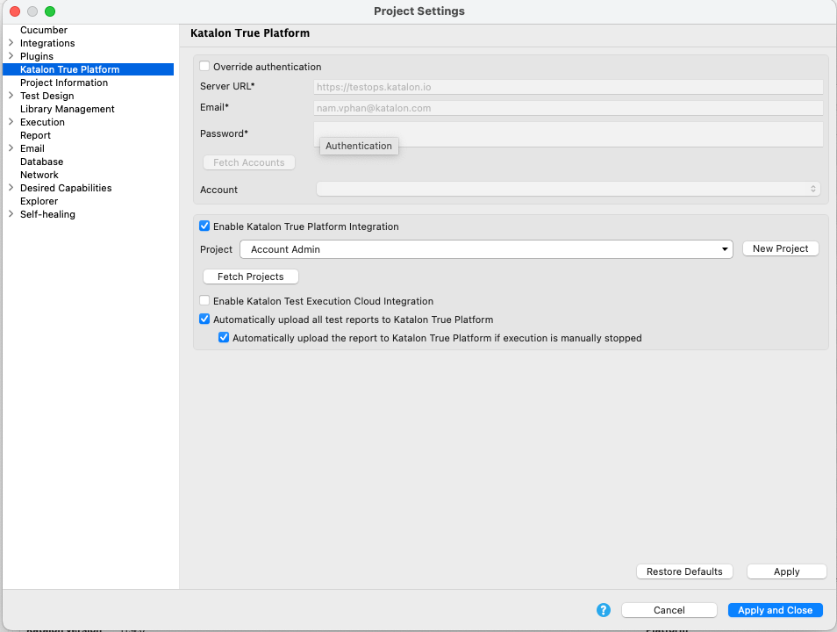The height and width of the screenshot is (632, 837).
Task: Open the help question mark icon
Action: [604, 610]
